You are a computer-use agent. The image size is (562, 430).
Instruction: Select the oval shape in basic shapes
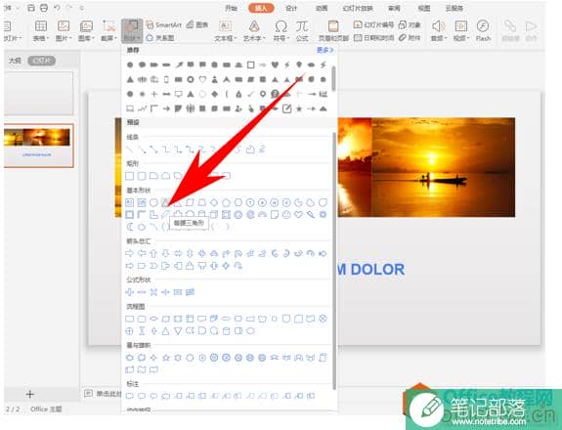click(x=153, y=203)
